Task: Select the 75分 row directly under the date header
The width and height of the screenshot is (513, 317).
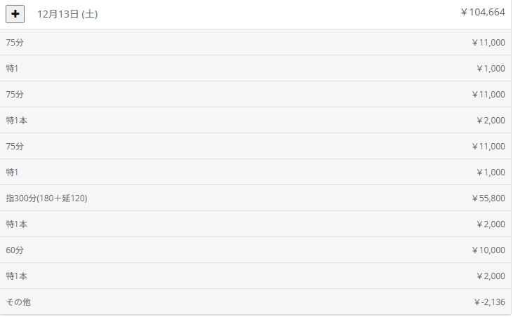Action: [15, 43]
